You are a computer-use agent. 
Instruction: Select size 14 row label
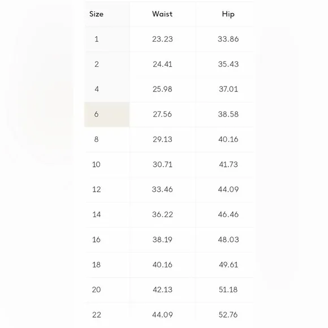click(97, 215)
